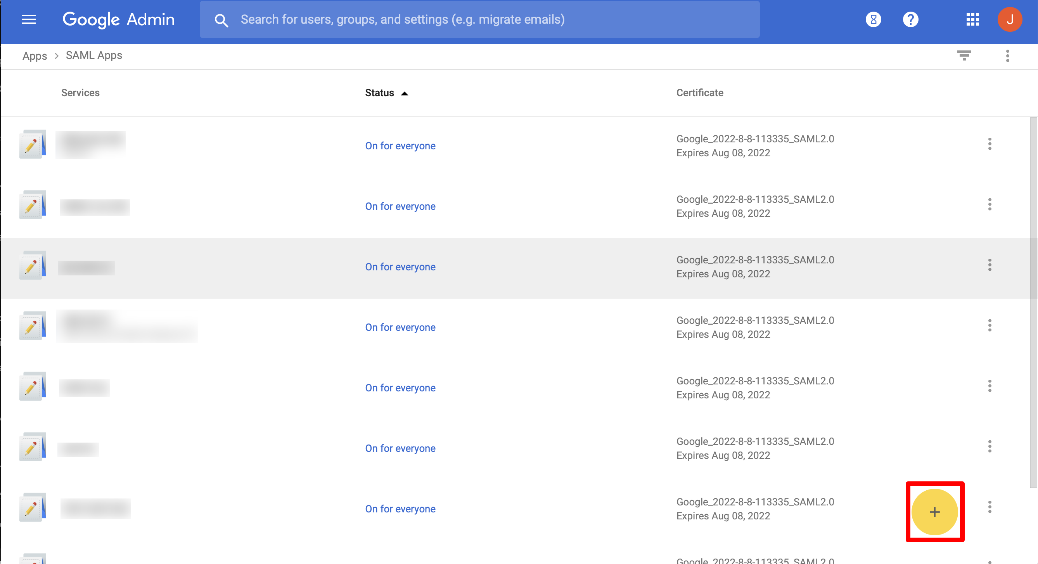Click the Google Admin logo
The image size is (1038, 564).
tap(118, 19)
